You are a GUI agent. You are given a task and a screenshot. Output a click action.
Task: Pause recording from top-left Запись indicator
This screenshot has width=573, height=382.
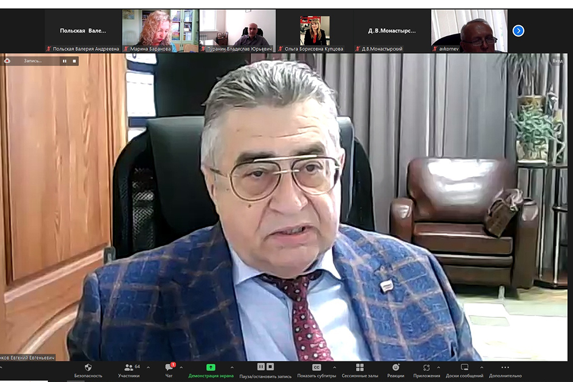pyautogui.click(x=64, y=61)
